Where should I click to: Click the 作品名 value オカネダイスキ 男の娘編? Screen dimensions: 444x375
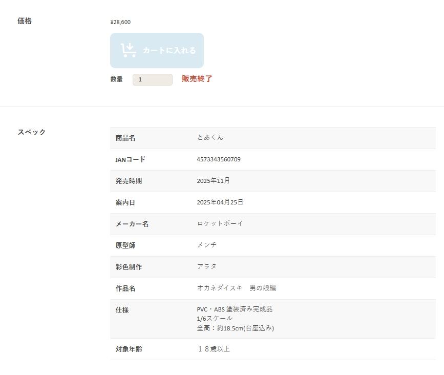[x=236, y=288]
